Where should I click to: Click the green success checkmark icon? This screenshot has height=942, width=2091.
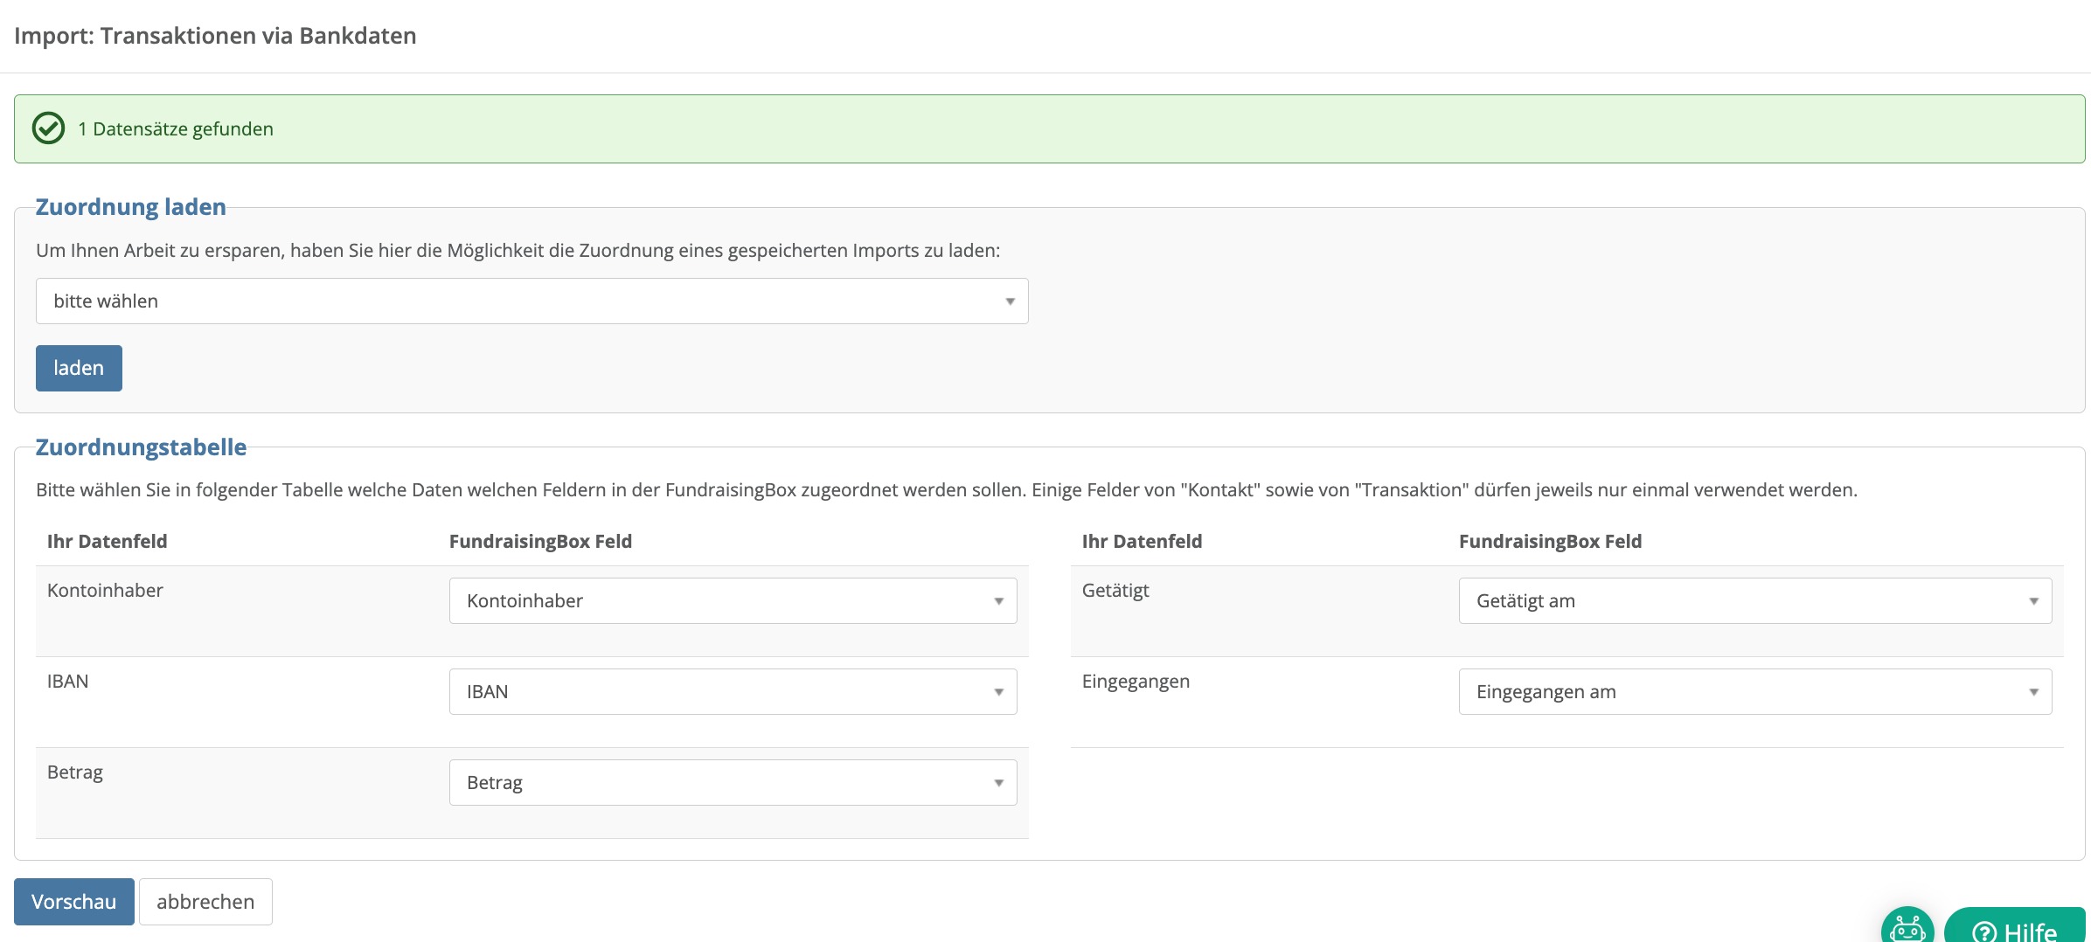tap(48, 128)
